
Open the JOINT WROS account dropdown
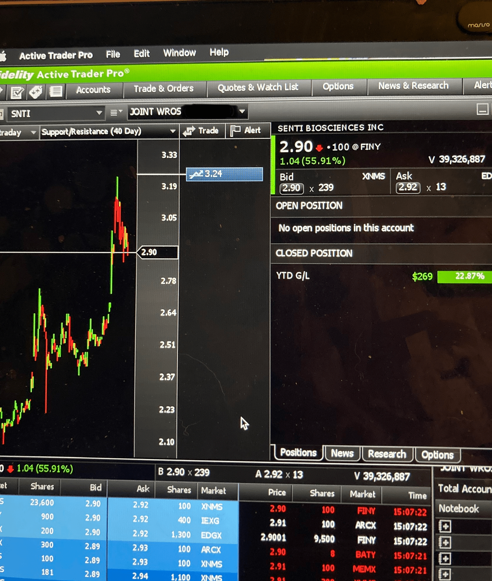point(242,111)
